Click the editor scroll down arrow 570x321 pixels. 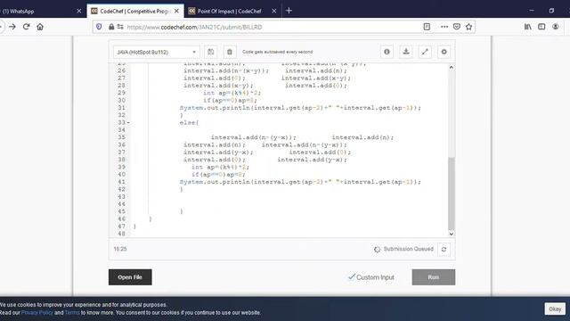452,234
